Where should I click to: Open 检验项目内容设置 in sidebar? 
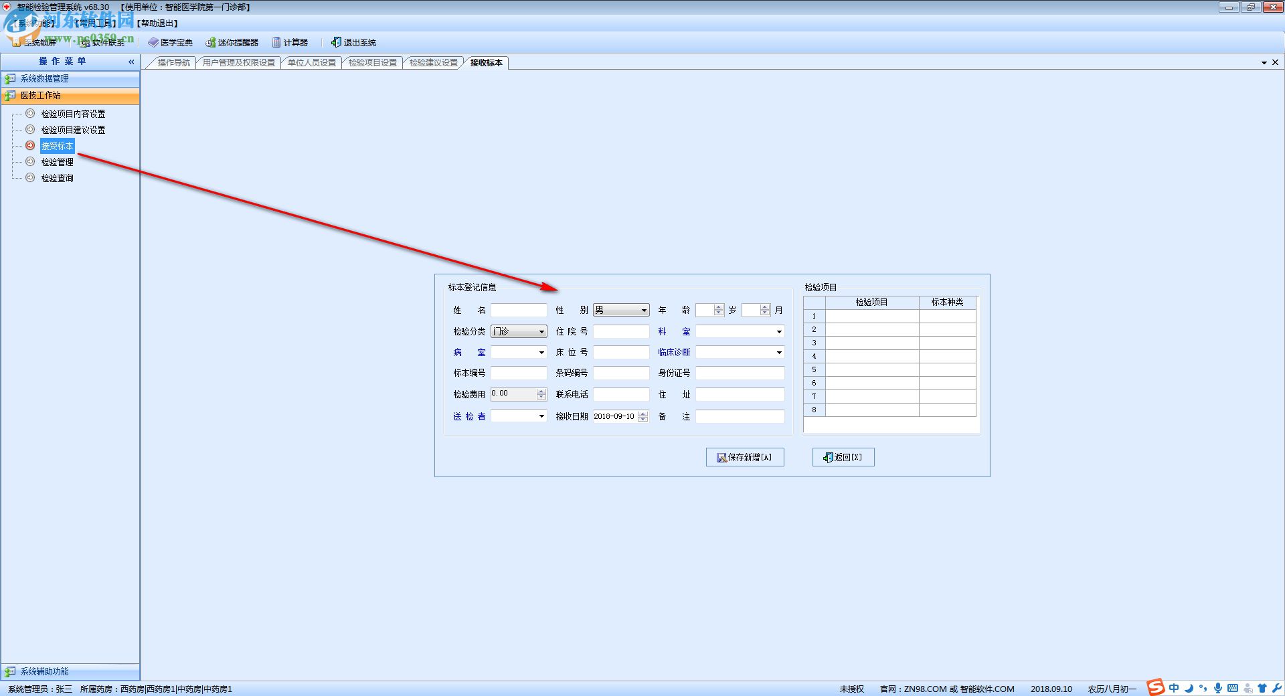(x=73, y=114)
